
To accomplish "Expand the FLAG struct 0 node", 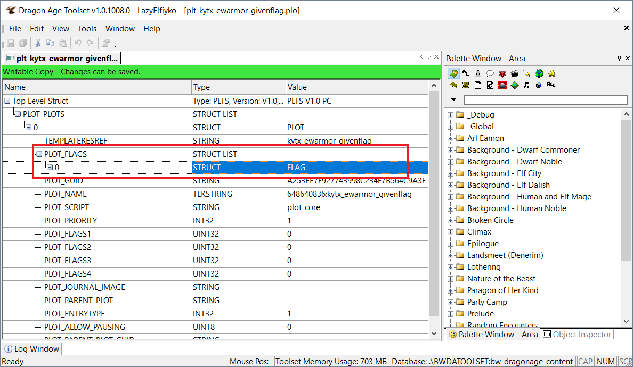I will coord(50,168).
